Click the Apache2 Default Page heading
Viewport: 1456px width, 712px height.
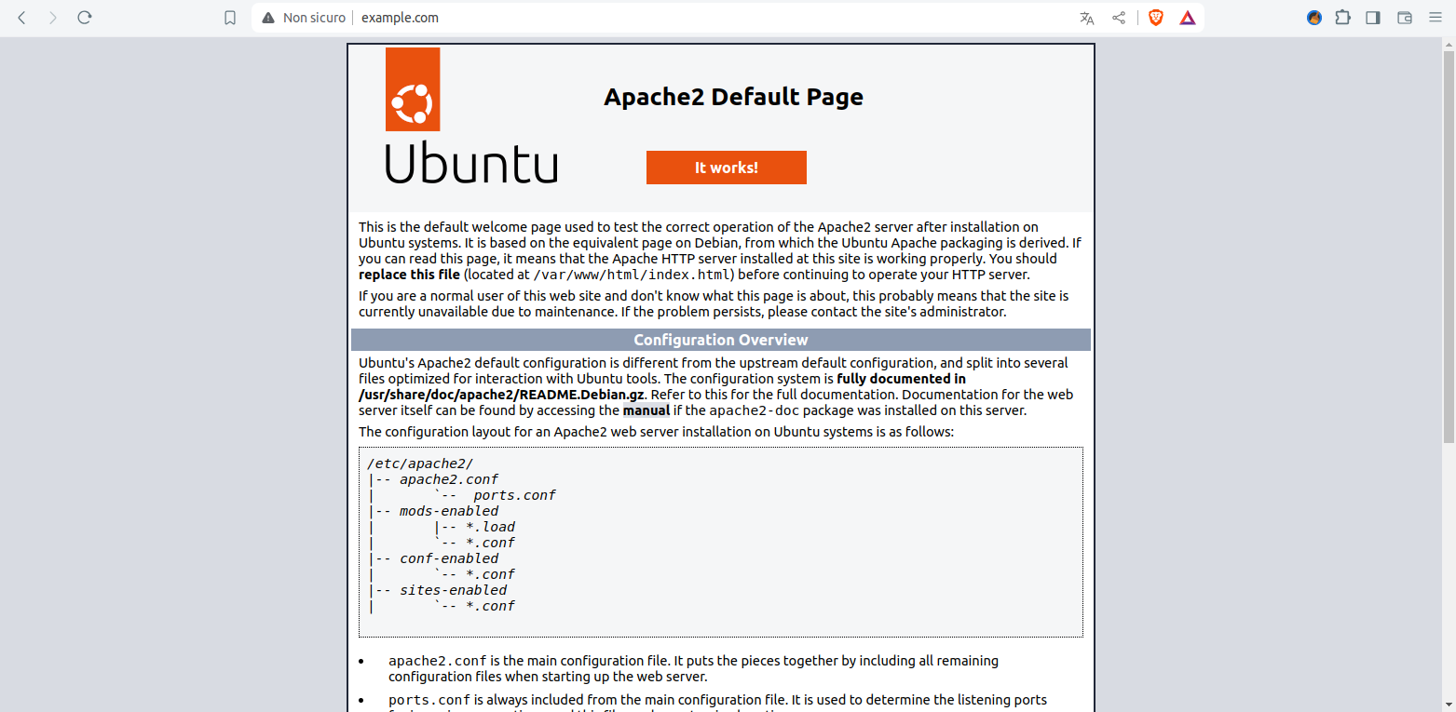734,97
